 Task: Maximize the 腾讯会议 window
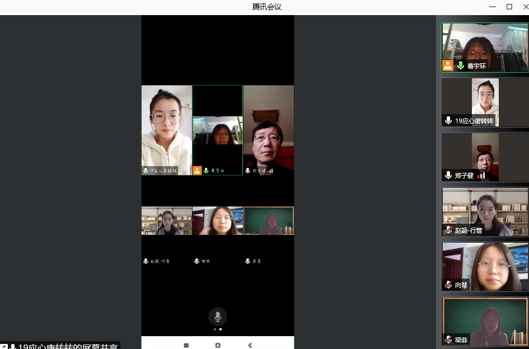tap(509, 7)
